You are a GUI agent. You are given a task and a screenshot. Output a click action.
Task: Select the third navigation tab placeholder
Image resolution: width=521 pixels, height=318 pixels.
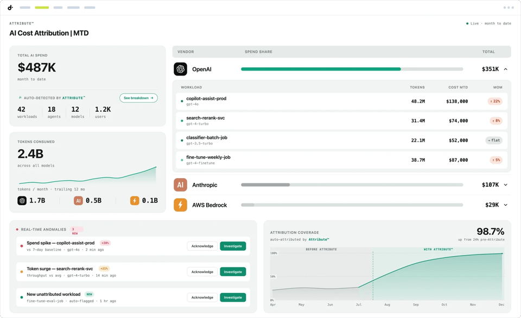point(58,7)
